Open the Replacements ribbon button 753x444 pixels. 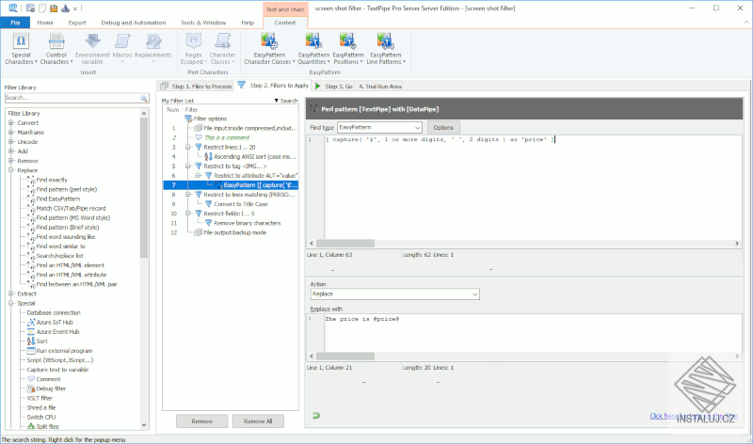click(153, 49)
